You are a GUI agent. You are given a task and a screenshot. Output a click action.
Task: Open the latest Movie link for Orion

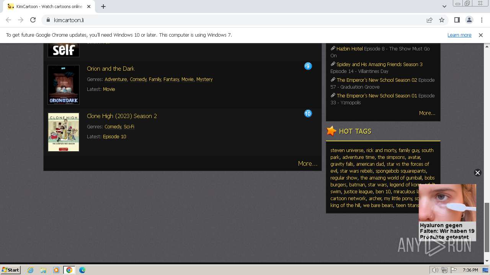point(109,89)
